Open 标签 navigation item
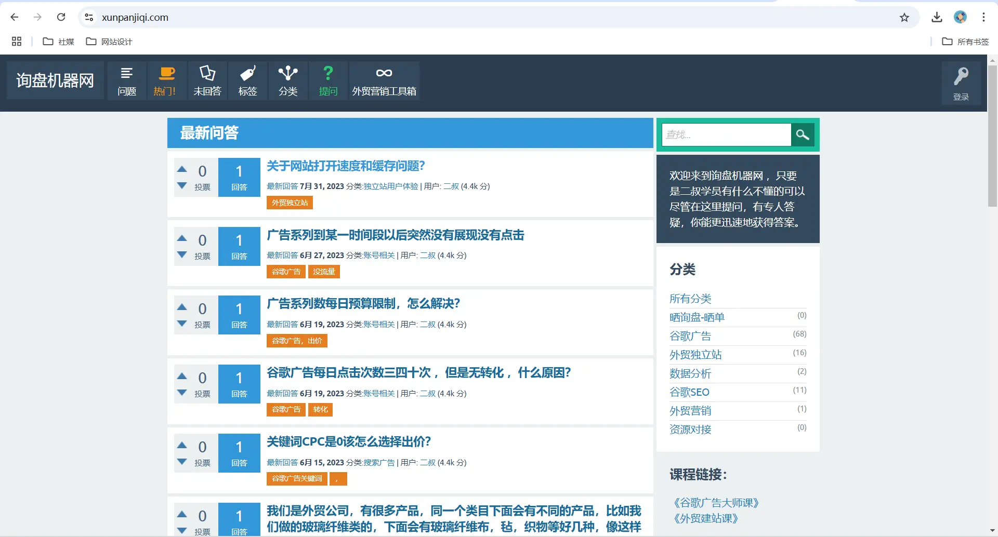Viewport: 998px width, 537px height. [248, 81]
